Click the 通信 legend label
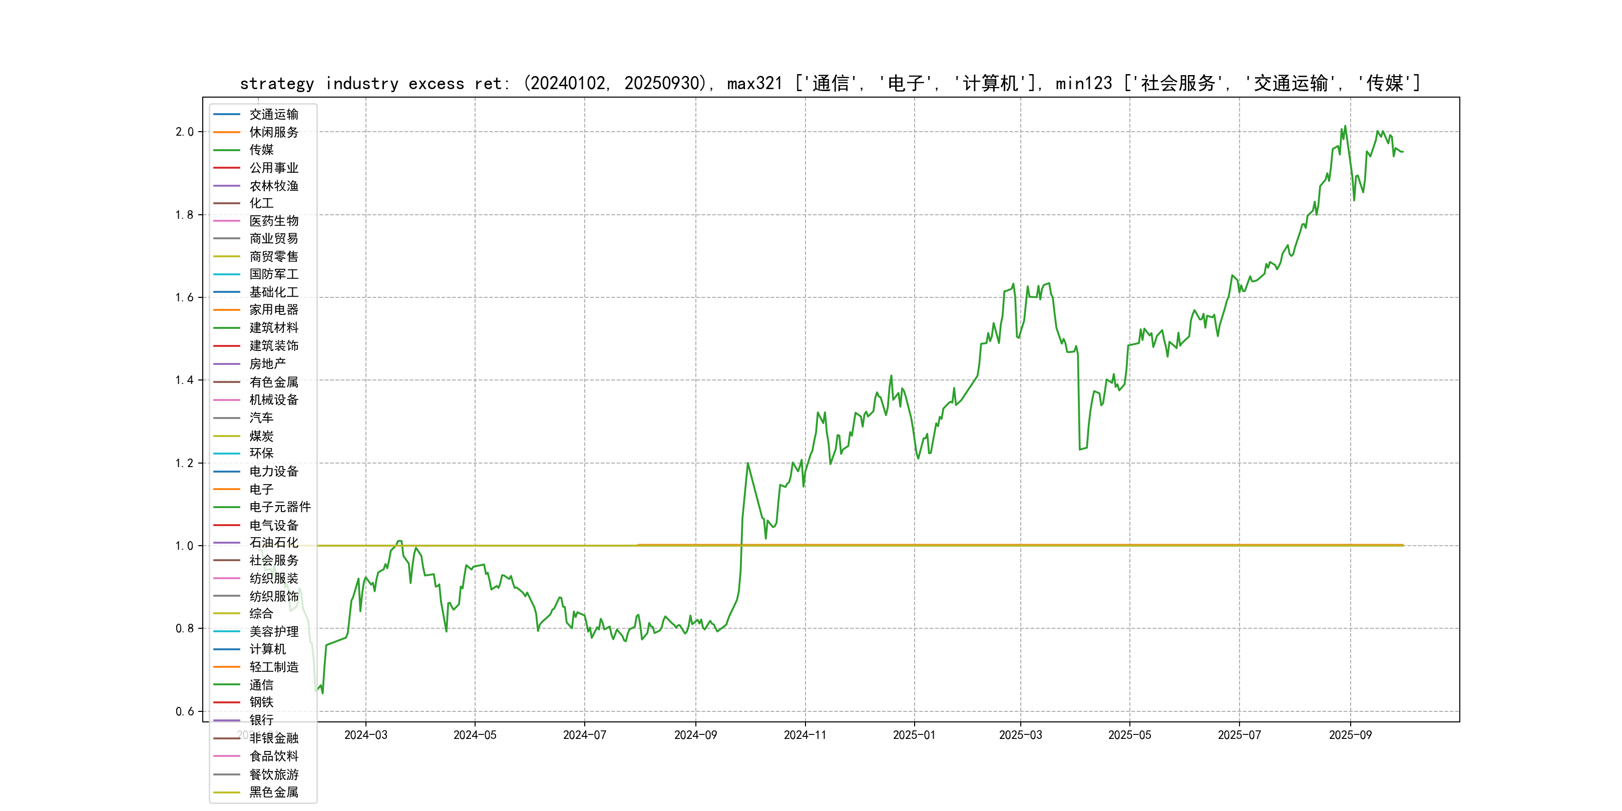 click(x=261, y=685)
